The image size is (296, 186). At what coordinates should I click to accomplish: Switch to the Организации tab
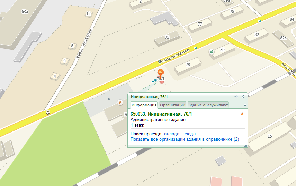[172, 105]
